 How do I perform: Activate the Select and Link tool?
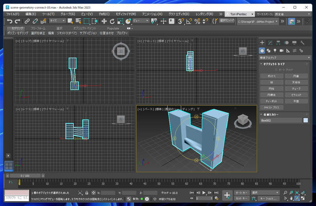click(x=27, y=21)
